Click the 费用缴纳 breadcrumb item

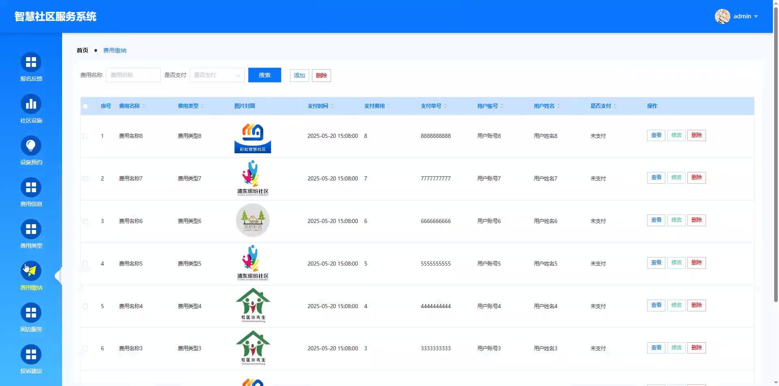coord(115,50)
